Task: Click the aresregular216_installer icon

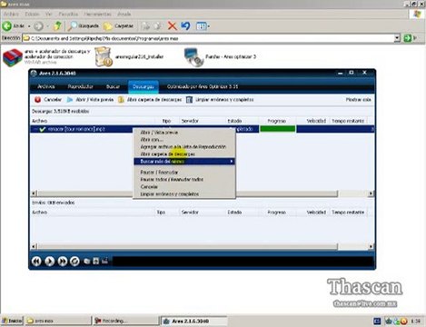Action: pos(104,56)
